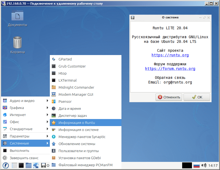The image size is (220, 170).
Task: Select Пользователи и группы label
Action: (79, 151)
